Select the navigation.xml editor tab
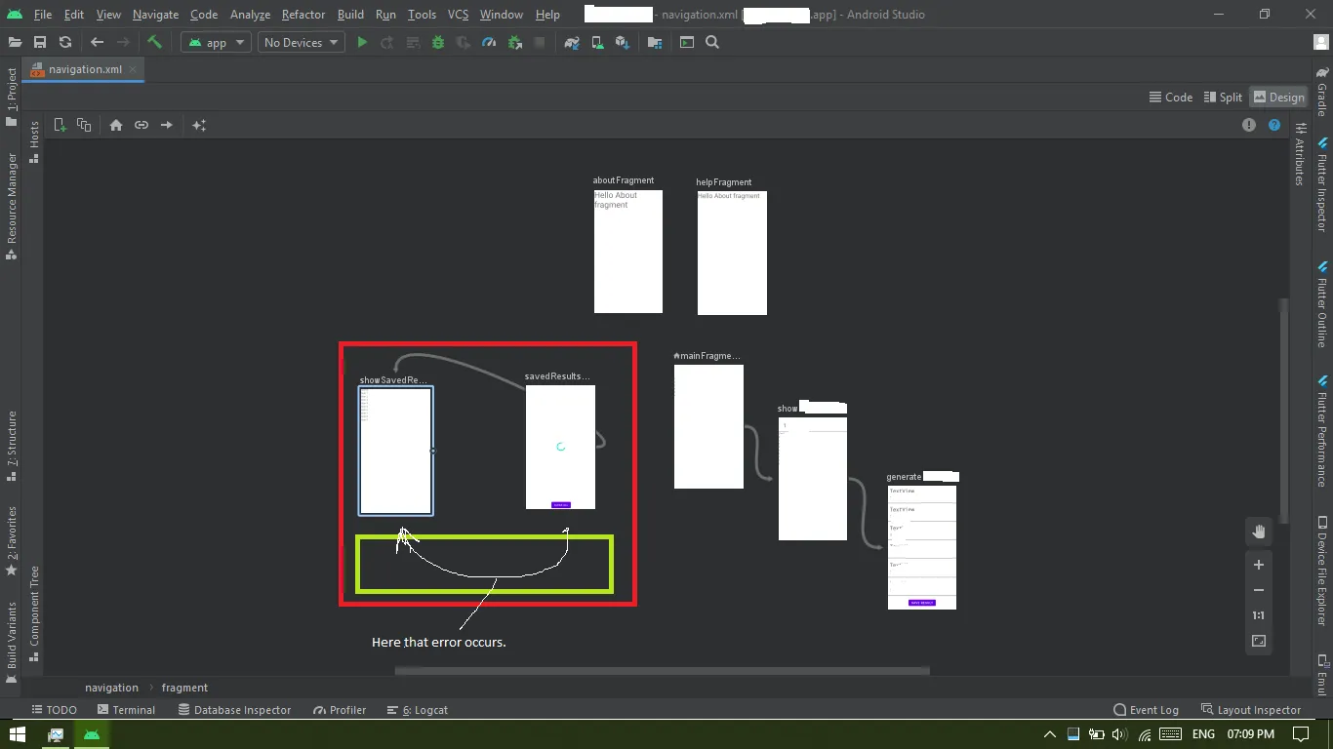 pyautogui.click(x=84, y=69)
